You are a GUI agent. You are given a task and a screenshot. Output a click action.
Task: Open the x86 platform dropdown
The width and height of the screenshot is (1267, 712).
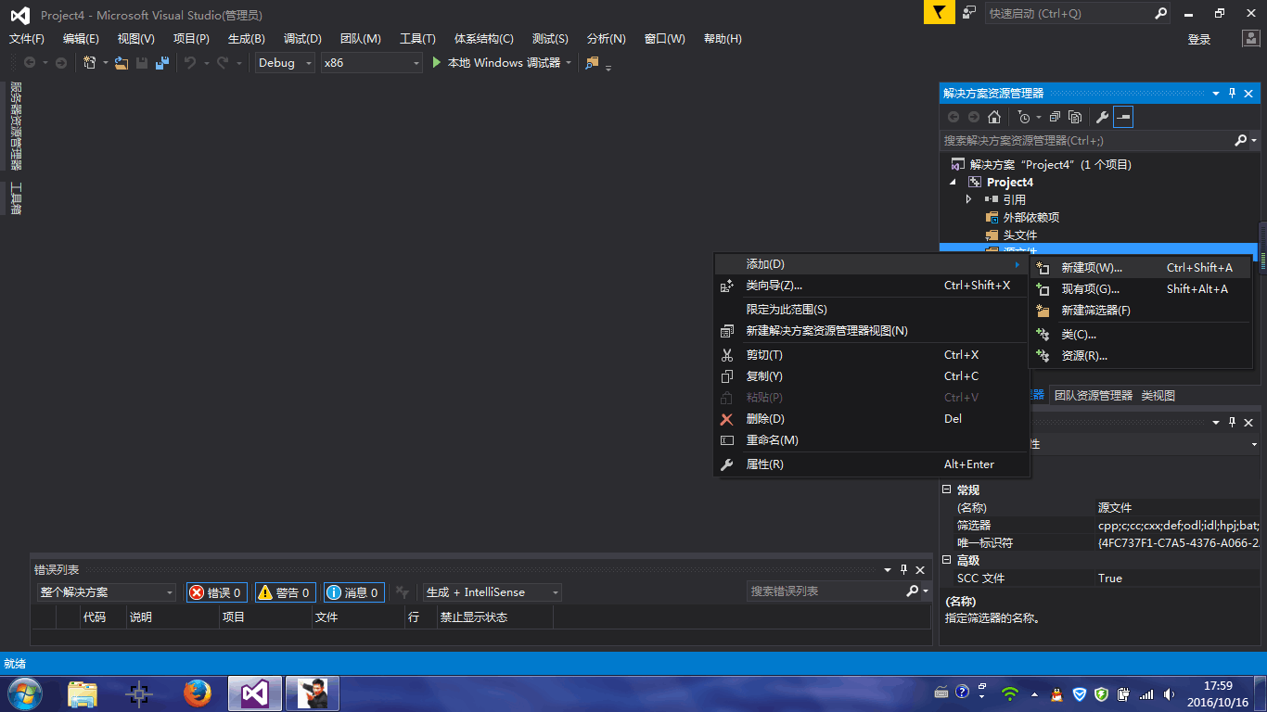tap(372, 63)
